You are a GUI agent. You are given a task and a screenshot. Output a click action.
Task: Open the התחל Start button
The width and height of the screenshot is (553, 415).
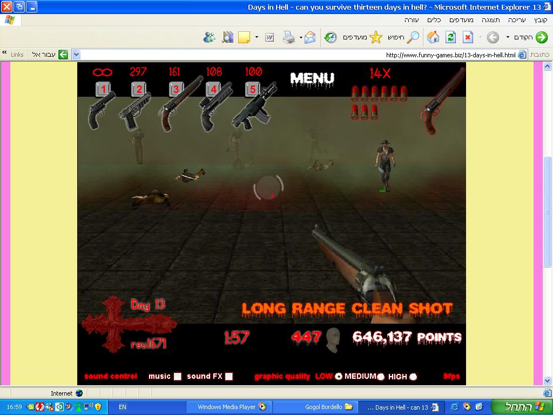point(522,407)
